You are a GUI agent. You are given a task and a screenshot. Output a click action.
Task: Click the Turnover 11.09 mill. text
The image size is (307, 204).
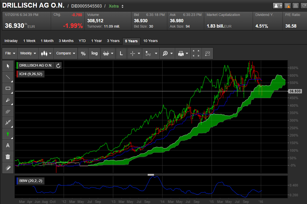tap(104, 26)
